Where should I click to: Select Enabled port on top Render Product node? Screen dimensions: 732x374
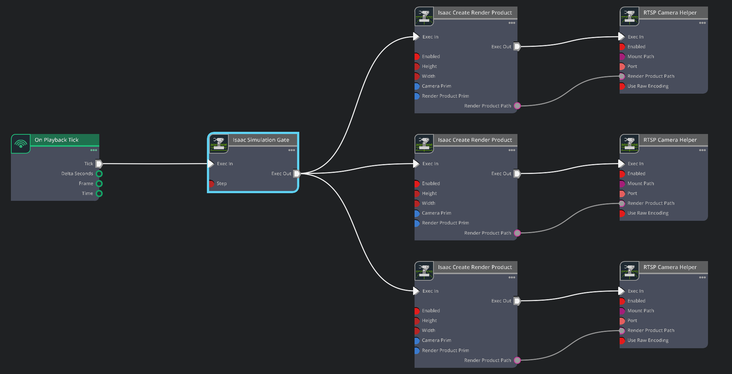[417, 56]
